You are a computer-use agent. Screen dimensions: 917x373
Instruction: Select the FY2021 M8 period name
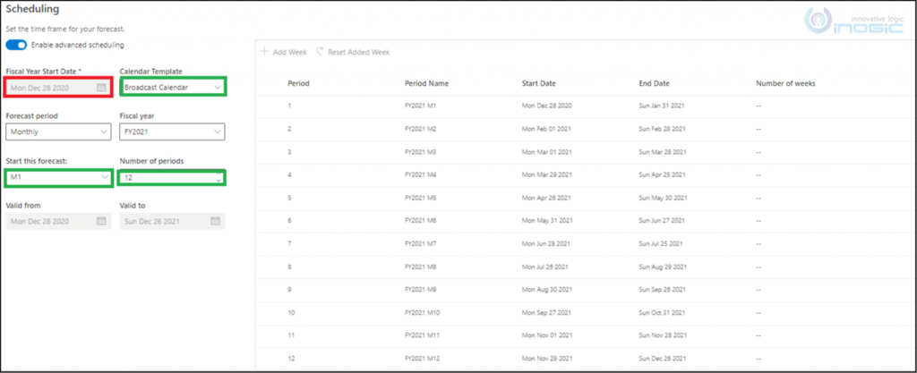(421, 267)
